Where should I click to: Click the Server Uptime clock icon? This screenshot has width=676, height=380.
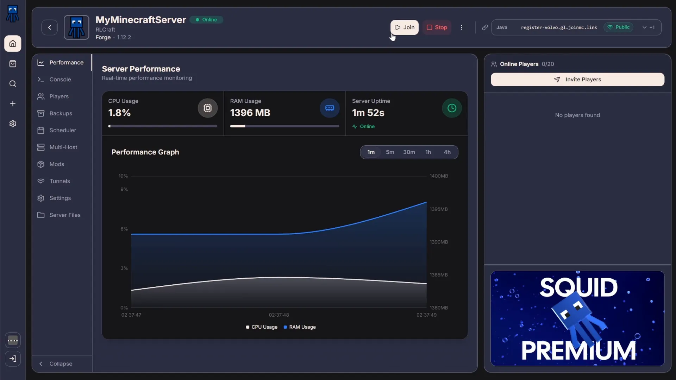pos(452,108)
